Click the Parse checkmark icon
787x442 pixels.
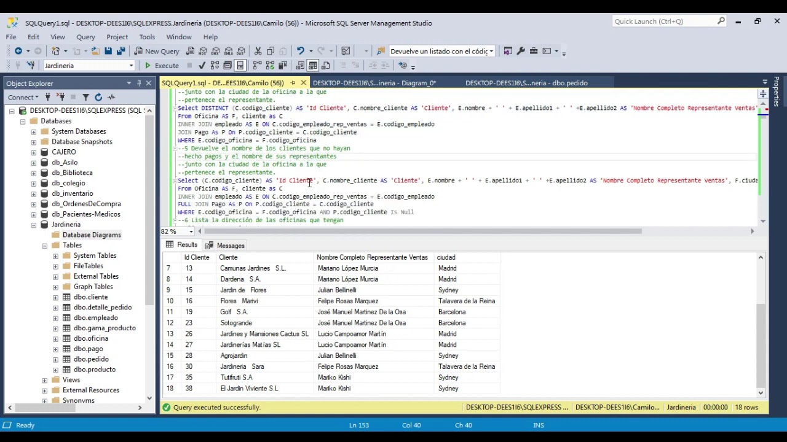tap(202, 66)
